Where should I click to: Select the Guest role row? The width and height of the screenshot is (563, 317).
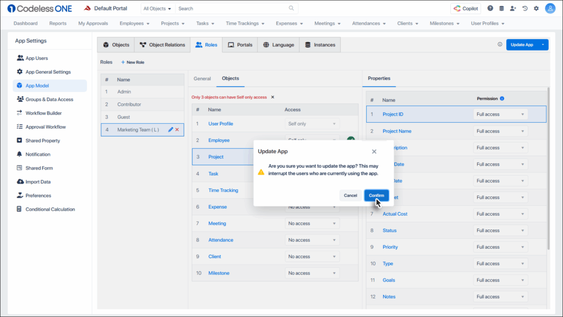click(x=142, y=117)
